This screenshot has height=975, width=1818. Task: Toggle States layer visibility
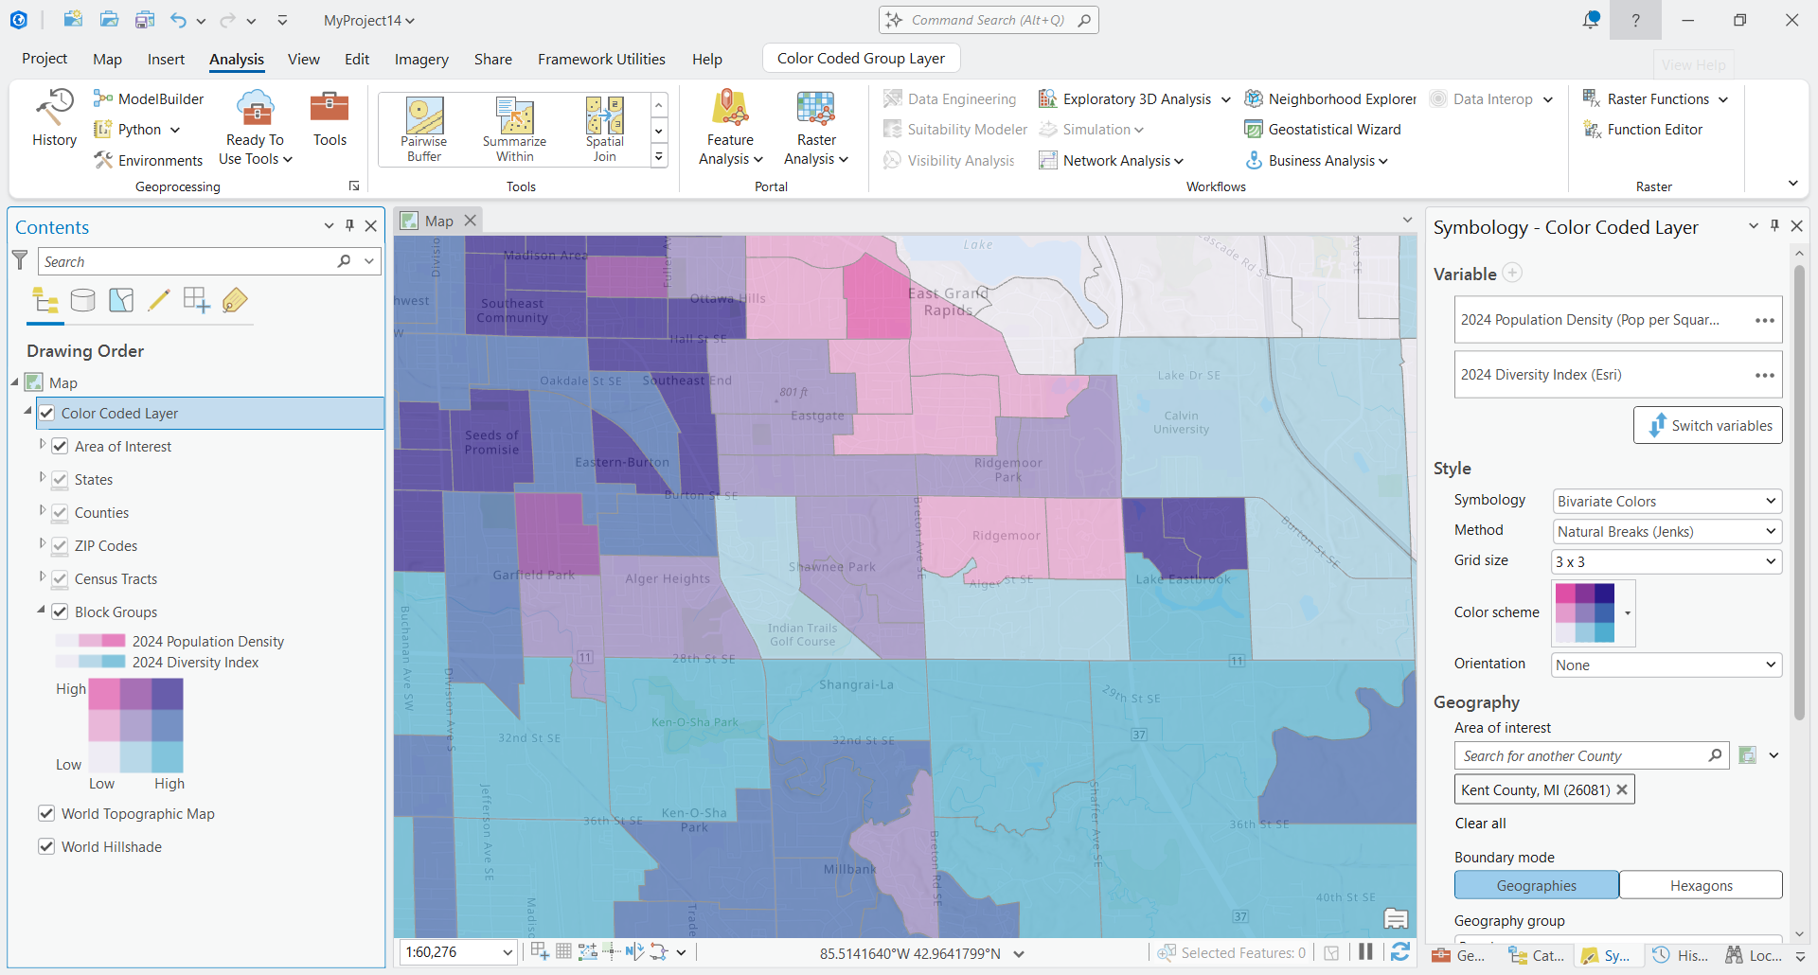(x=60, y=479)
